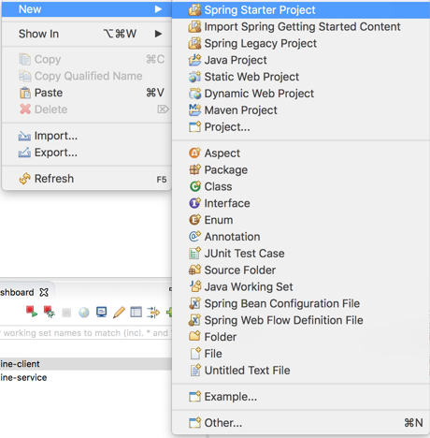This screenshot has height=438, width=430.
Task: Click the debug icon with bug in dashboard
Action: [x=50, y=312]
